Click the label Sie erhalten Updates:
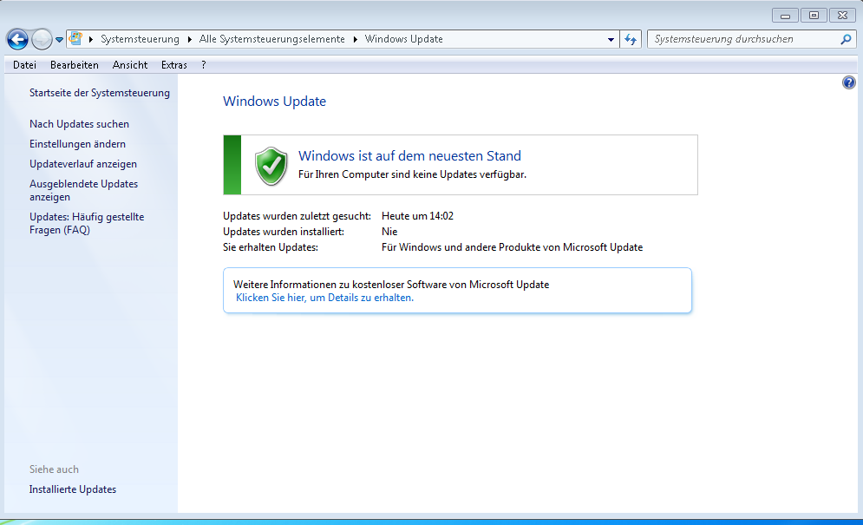 pyautogui.click(x=271, y=247)
